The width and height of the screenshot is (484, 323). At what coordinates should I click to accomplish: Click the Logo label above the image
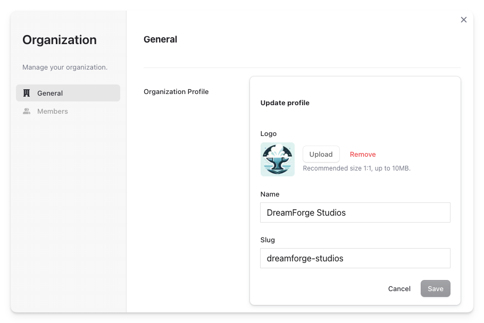(268, 134)
